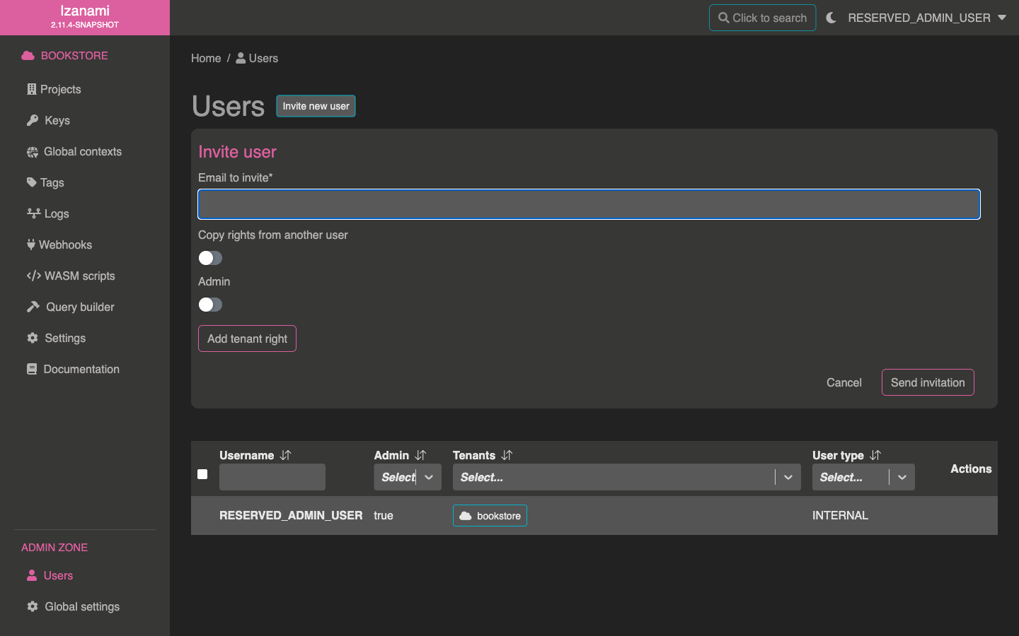
Task: Click the Keys key icon
Action: pos(33,120)
